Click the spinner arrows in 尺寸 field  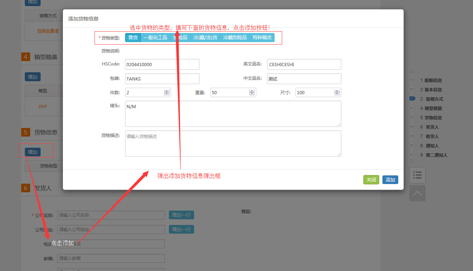pyautogui.click(x=337, y=92)
